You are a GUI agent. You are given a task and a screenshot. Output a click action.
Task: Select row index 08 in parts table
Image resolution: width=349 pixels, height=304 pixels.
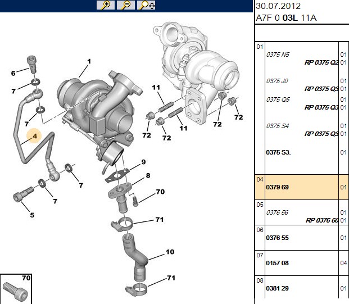tap(260, 280)
